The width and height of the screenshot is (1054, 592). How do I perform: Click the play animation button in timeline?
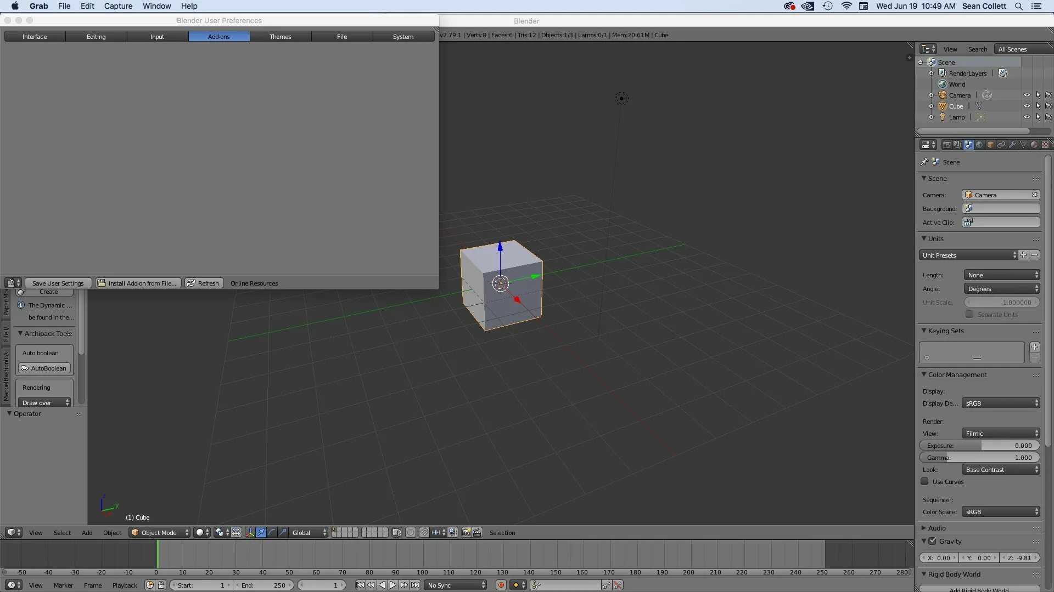(x=393, y=585)
